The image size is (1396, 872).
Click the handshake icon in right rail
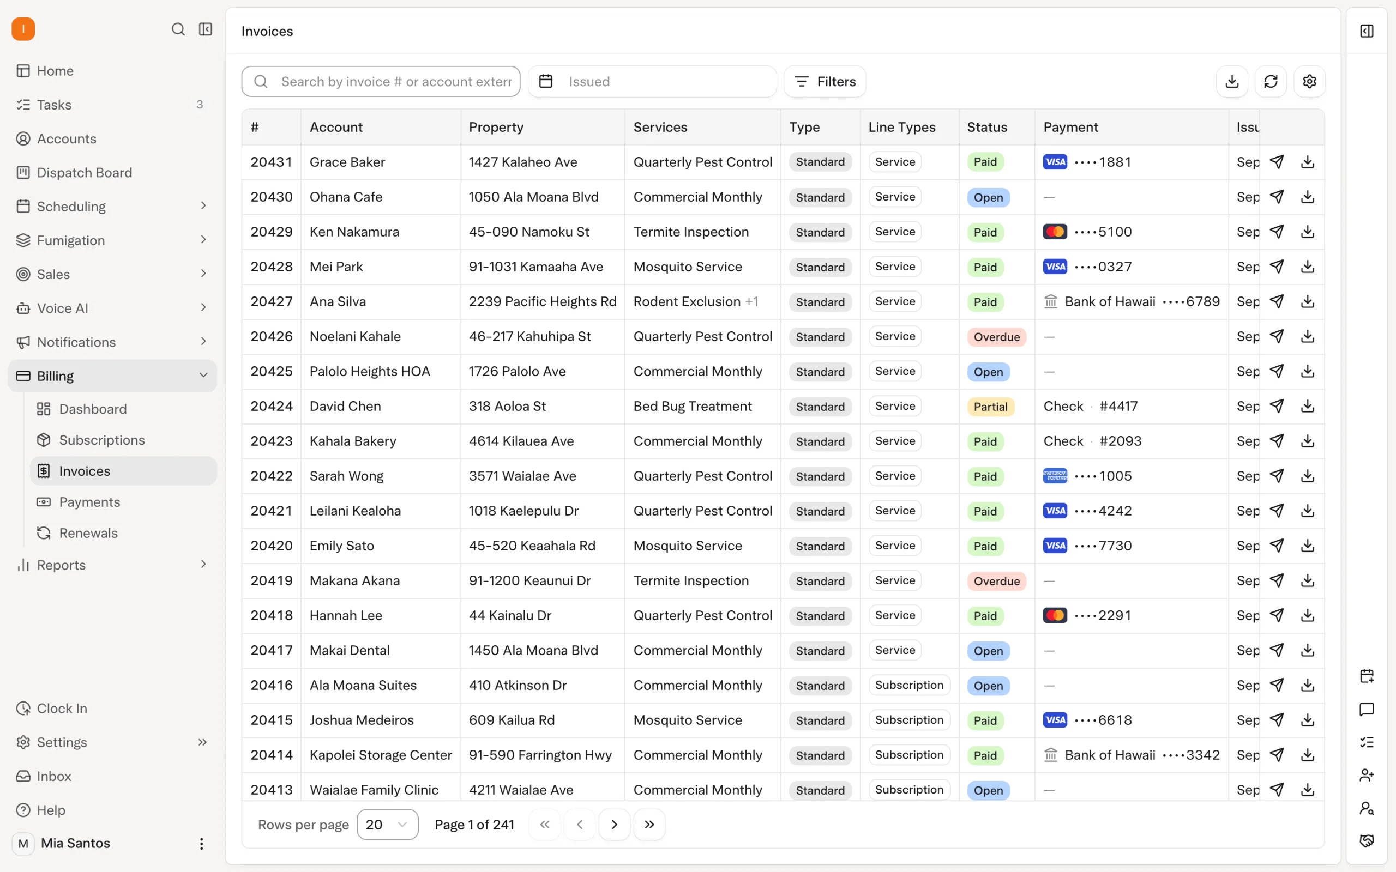[1367, 841]
